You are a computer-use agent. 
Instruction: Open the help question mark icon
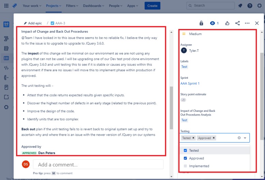tap(250, 5)
